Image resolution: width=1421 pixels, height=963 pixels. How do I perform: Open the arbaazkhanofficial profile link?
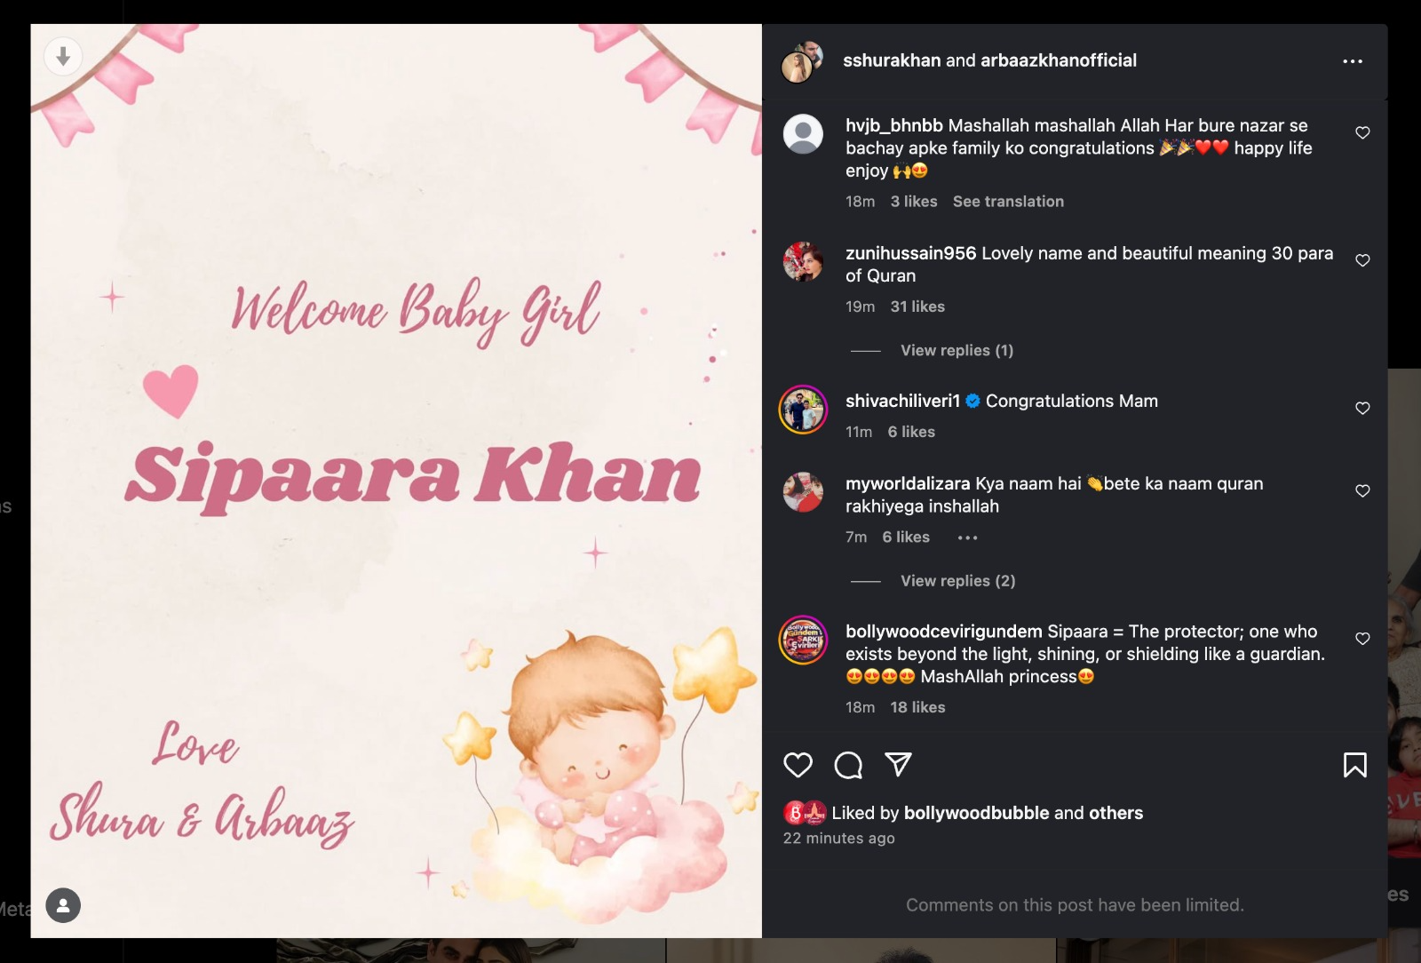click(1058, 60)
